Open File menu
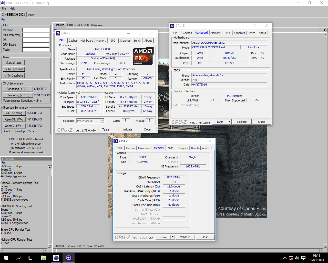Image resolution: width=328 pixels, height=263 pixels. (4, 8)
